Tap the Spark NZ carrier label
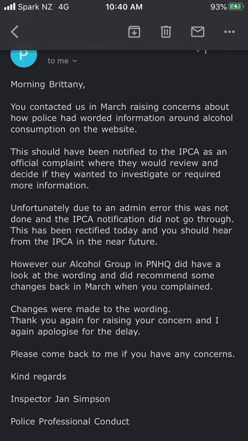The width and height of the screenshot is (248, 441). (x=35, y=7)
